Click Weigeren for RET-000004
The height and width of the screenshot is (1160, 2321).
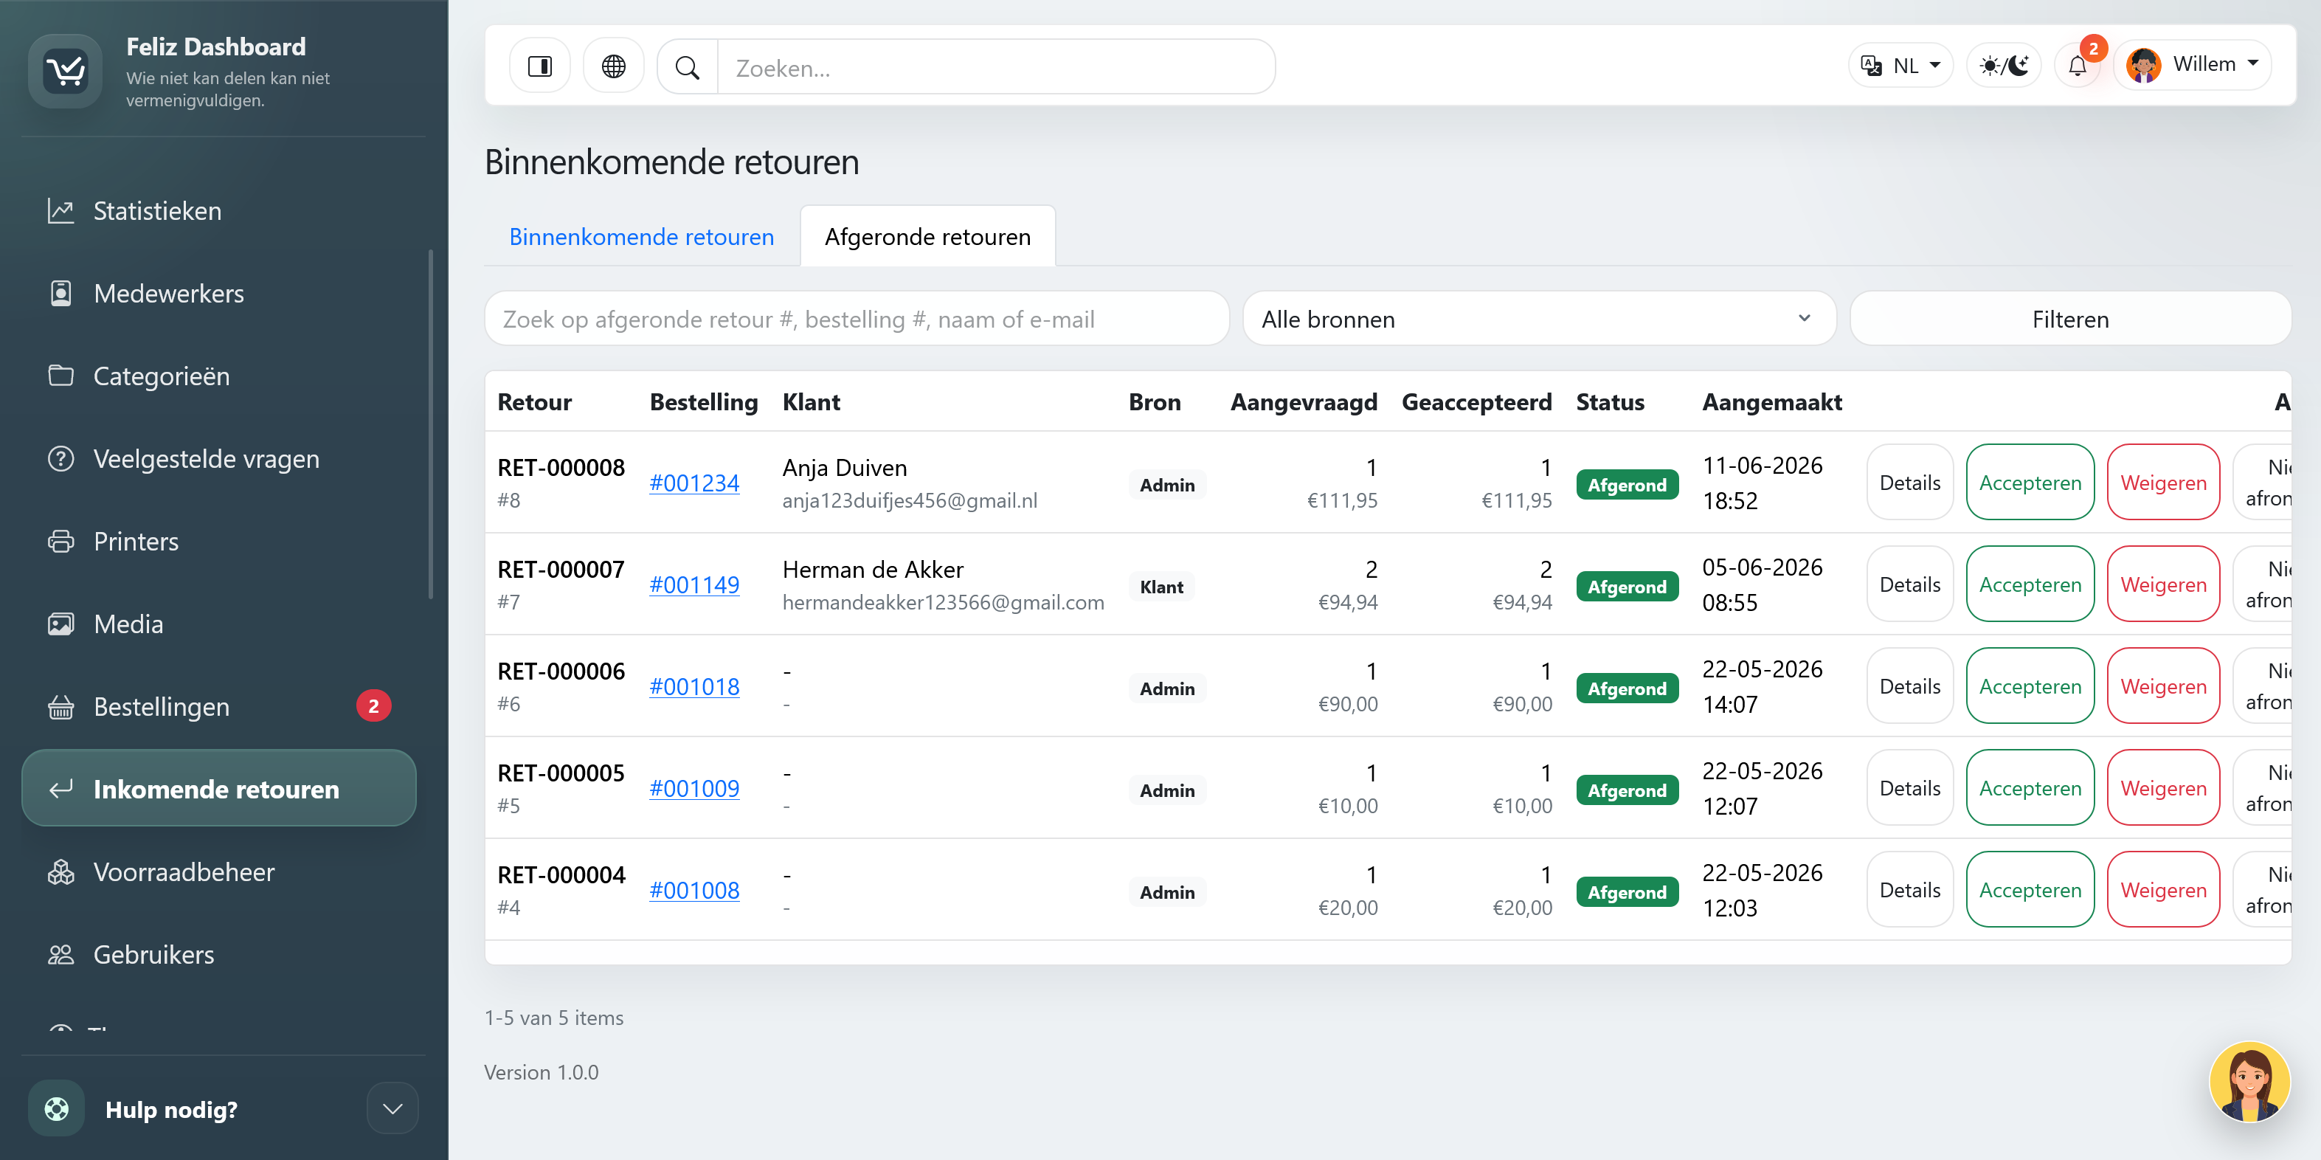(2162, 890)
